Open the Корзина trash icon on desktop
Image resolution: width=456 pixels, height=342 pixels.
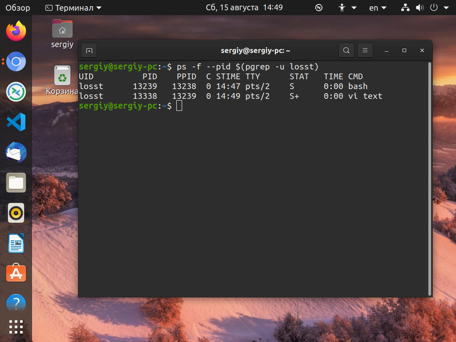(x=62, y=81)
